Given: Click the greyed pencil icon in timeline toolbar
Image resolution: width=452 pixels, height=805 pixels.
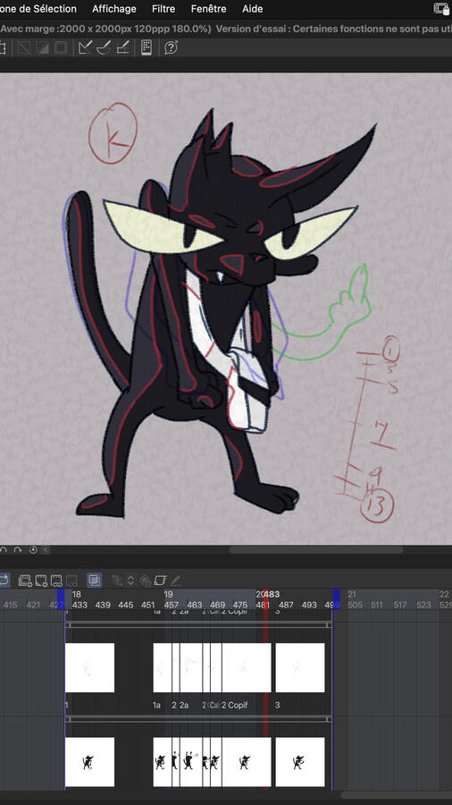Looking at the screenshot, I should point(175,580).
